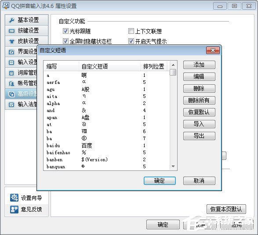Click the phrase list scroll-down arrow

[173, 166]
